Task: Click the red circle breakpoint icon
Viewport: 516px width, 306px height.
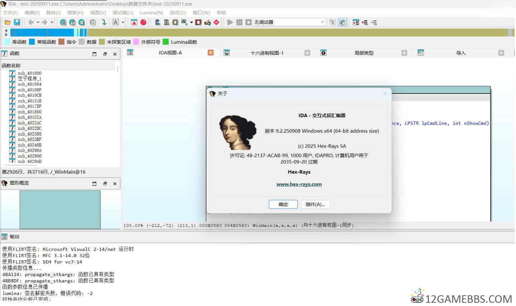Action: (143, 22)
